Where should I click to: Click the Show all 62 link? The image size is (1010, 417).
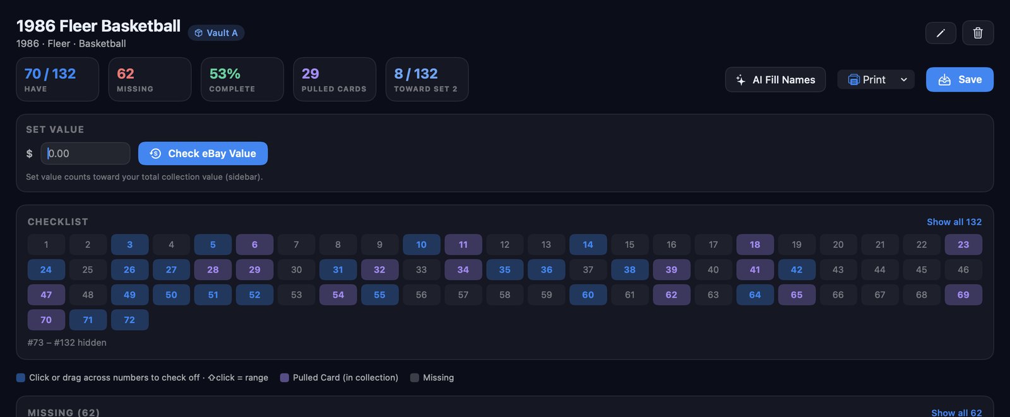click(956, 413)
